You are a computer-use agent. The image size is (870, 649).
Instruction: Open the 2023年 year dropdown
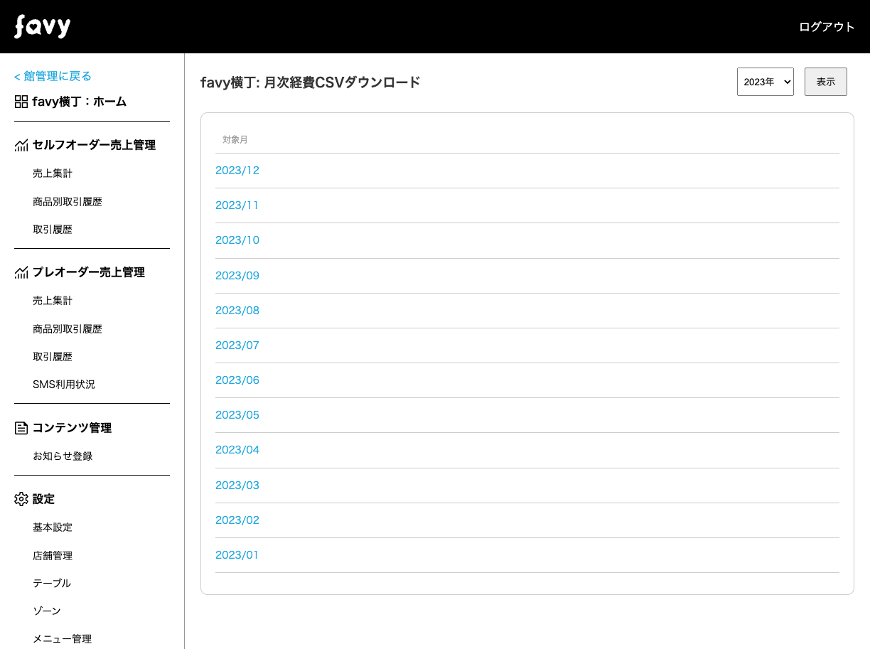coord(766,82)
